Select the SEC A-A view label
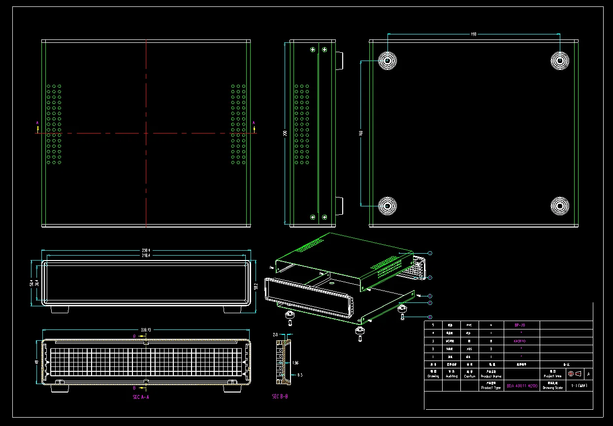 141,396
